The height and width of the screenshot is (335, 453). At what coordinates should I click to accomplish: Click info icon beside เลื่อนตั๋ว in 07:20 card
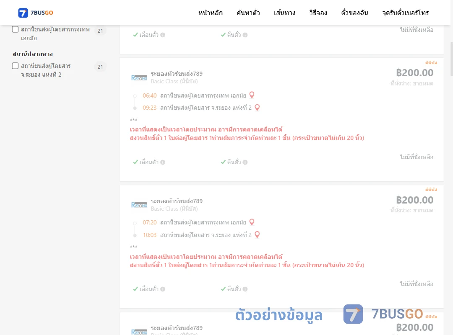163,289
